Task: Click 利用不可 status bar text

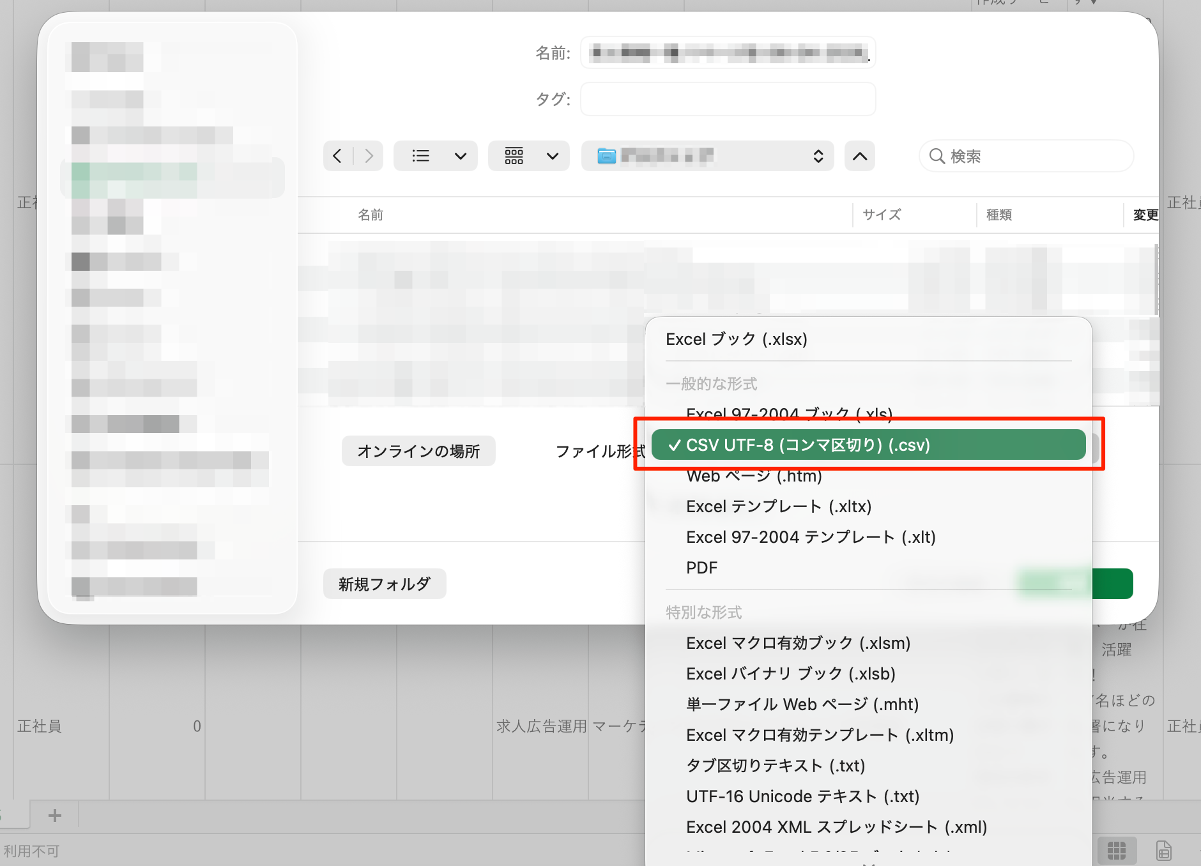Action: [x=31, y=851]
